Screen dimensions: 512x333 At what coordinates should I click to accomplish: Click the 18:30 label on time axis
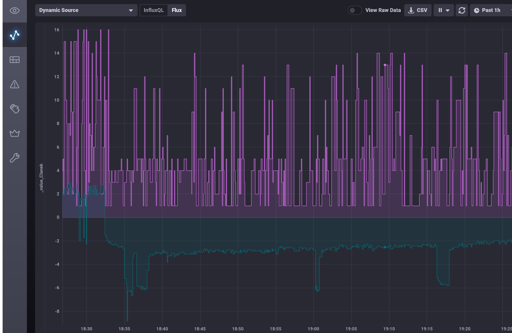click(87, 329)
